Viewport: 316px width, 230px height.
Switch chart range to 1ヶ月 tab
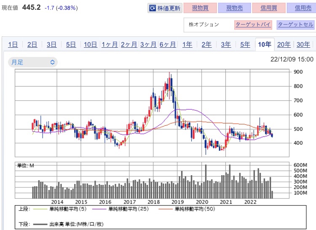110,44
